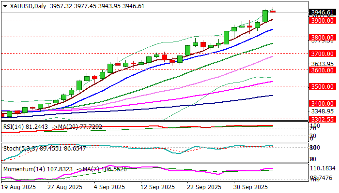Click the black 3946.61 current price tag
The height and width of the screenshot is (193, 339).
tap(323, 13)
